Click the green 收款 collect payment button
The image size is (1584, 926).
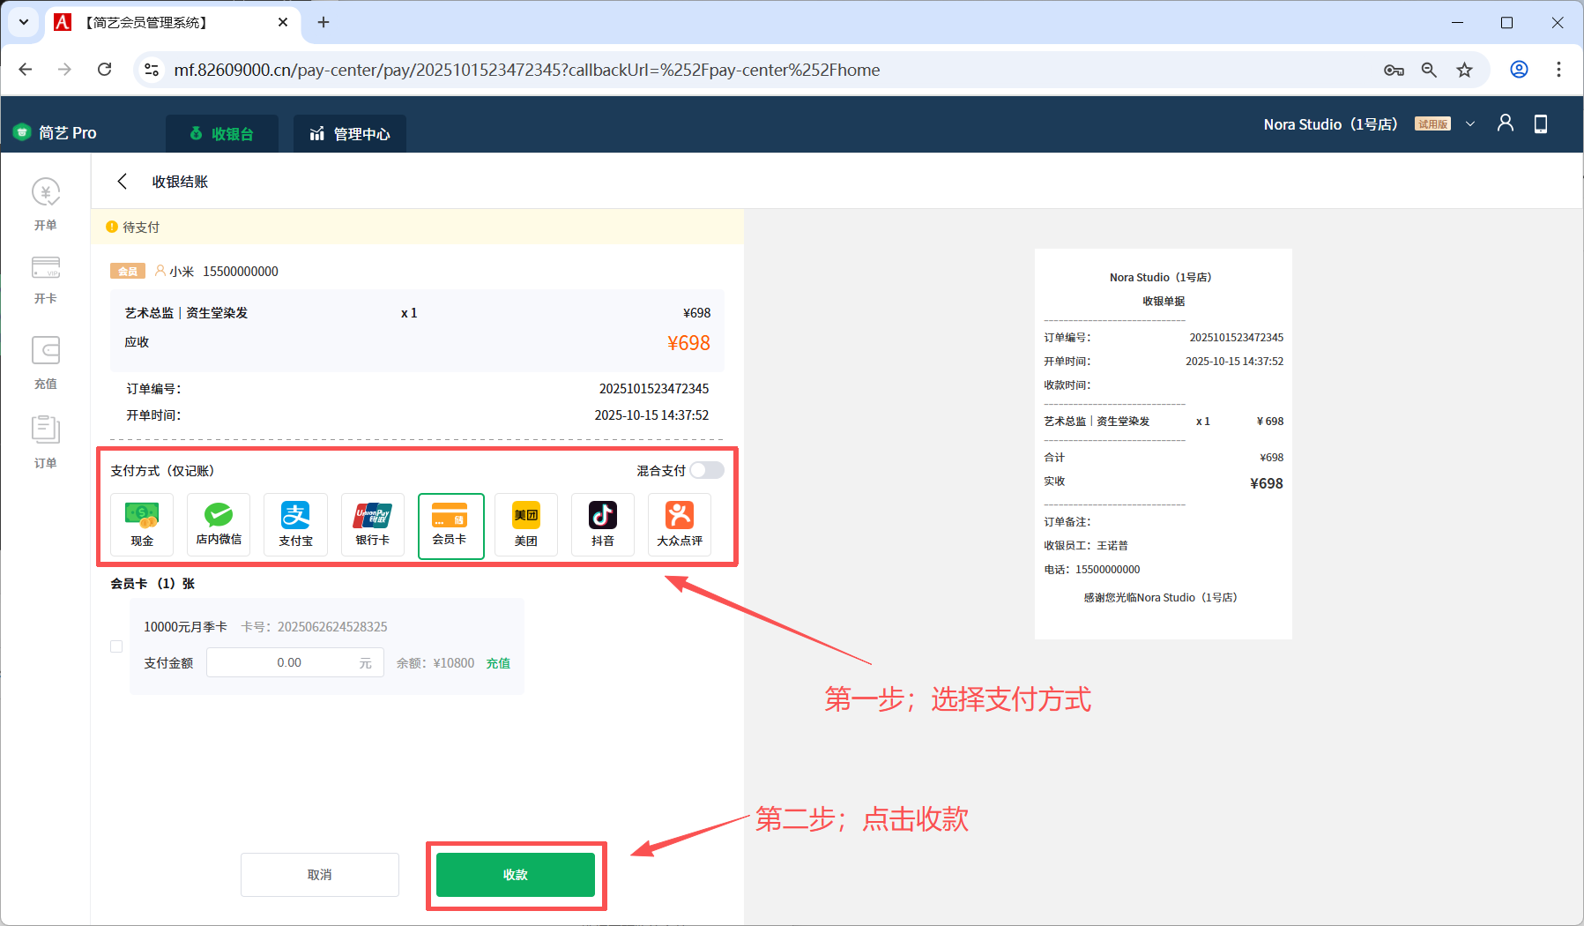(x=516, y=875)
